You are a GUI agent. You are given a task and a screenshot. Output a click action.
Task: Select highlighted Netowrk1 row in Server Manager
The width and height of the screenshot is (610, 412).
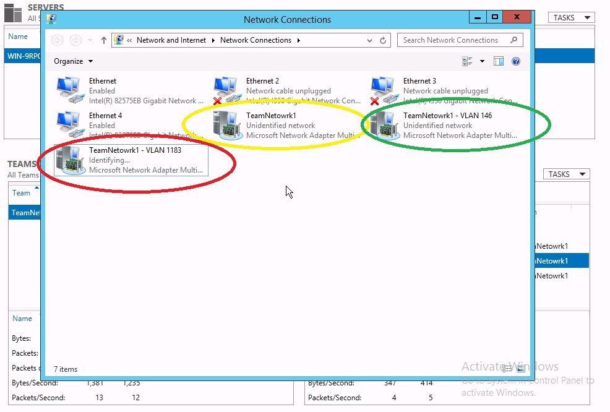pyautogui.click(x=562, y=261)
